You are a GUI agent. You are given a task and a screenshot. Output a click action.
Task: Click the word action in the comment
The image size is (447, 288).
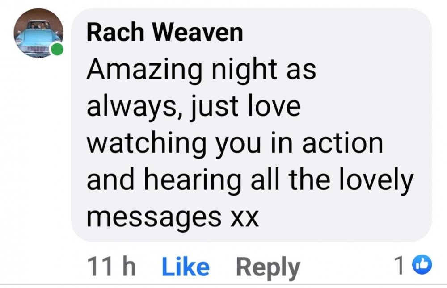(x=342, y=143)
